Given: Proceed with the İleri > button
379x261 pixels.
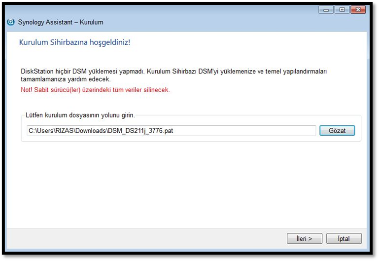Looking at the screenshot, I should coord(304,239).
